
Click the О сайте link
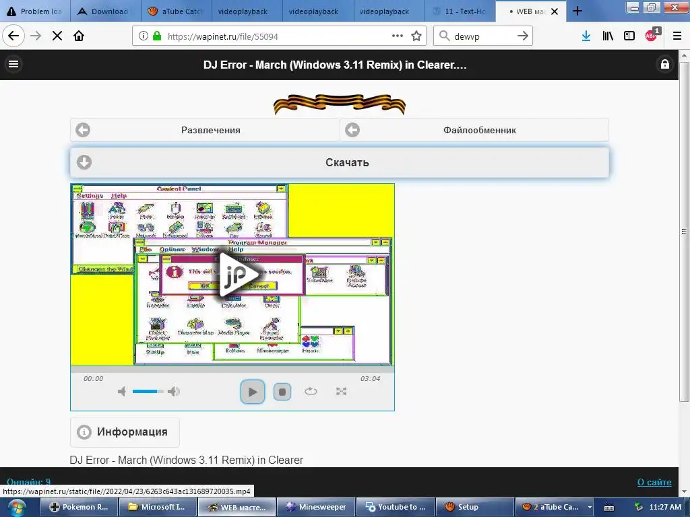click(x=654, y=482)
